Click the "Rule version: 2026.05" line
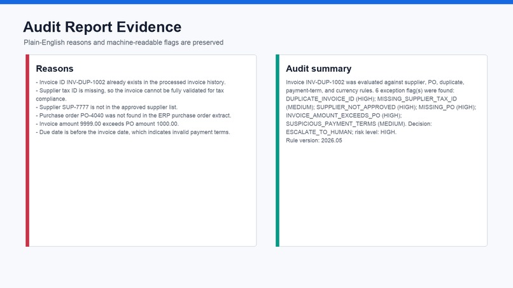 (x=314, y=141)
